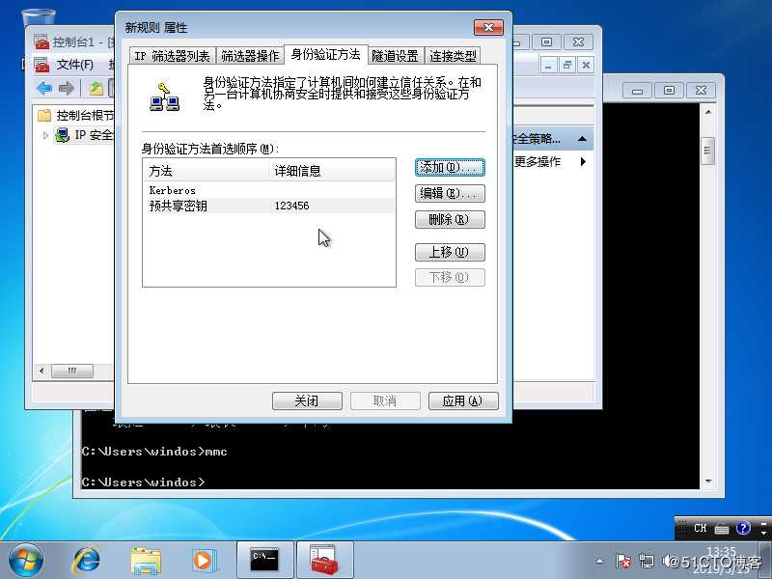Launch Internet Explorer from taskbar
This screenshot has height=579, width=772.
pyautogui.click(x=87, y=561)
